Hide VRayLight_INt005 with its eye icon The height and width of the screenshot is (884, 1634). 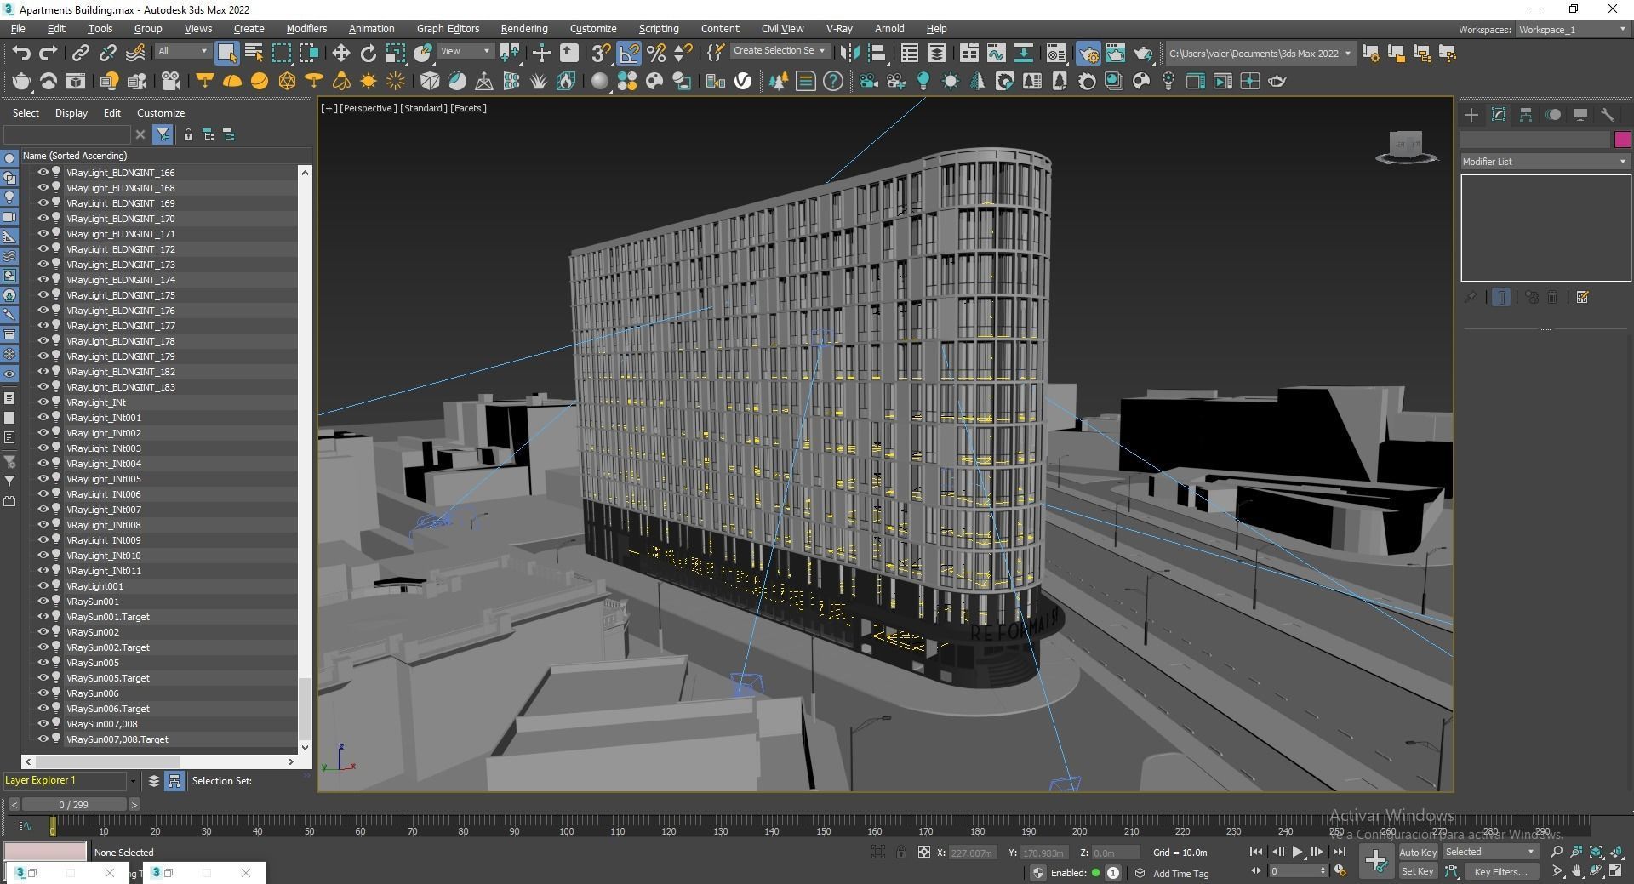(43, 478)
